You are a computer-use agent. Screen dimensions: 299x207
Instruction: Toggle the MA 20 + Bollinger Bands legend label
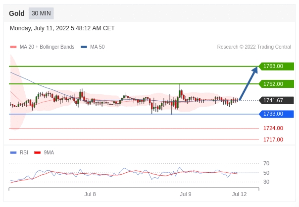pos(47,47)
